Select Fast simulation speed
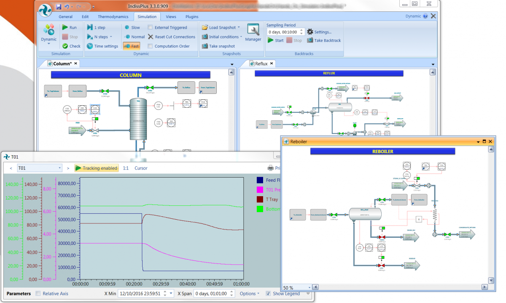This screenshot has width=506, height=303. (x=131, y=46)
